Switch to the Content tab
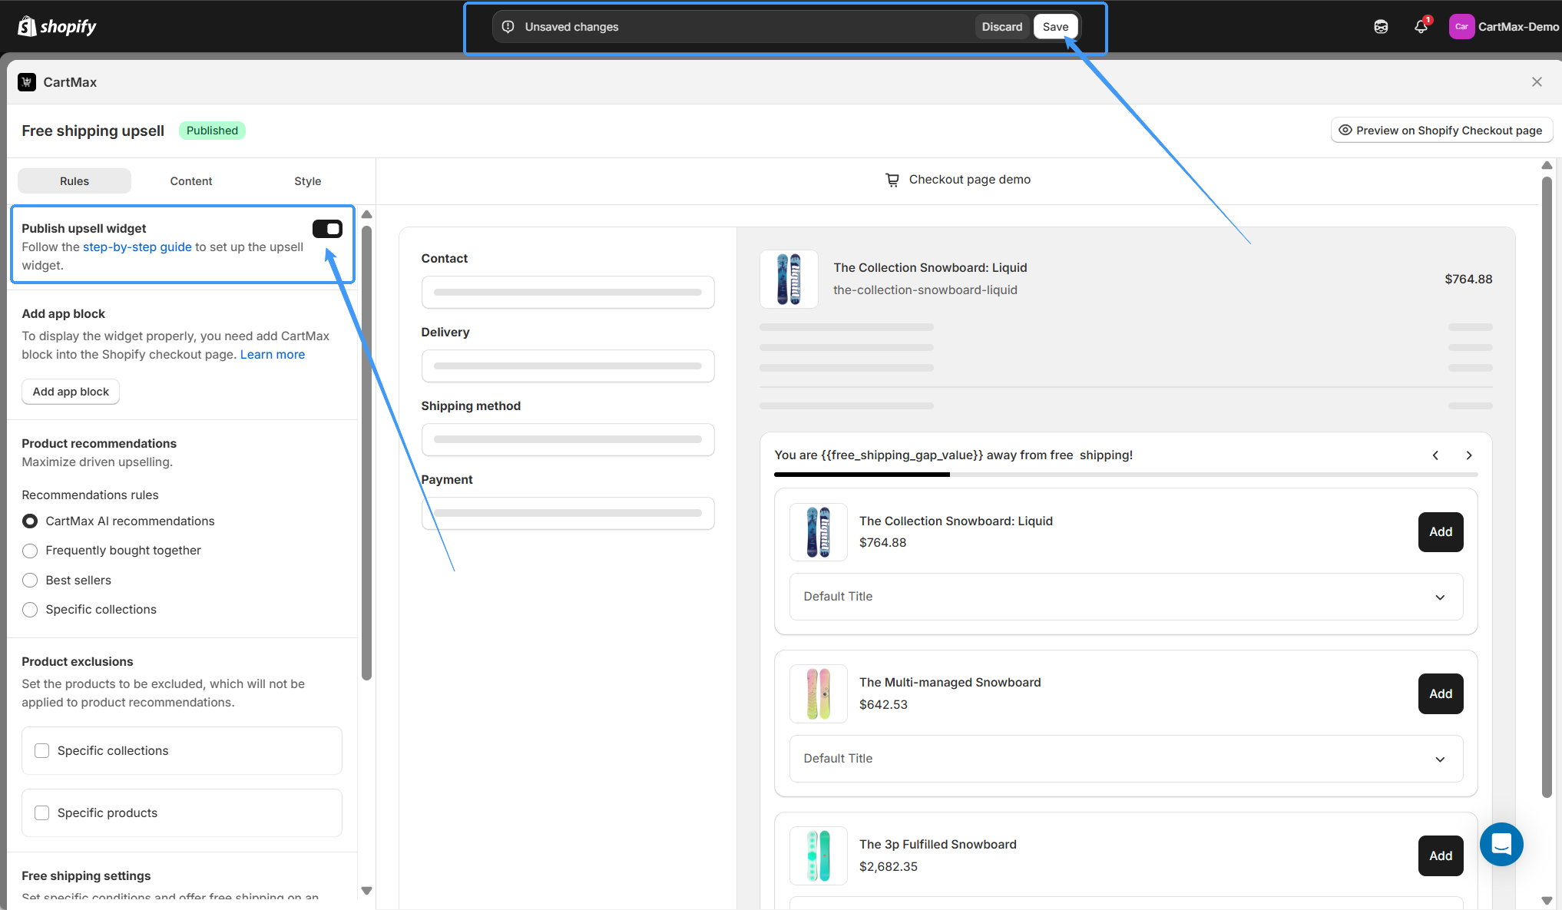Viewport: 1562px width, 910px height. 191,181
